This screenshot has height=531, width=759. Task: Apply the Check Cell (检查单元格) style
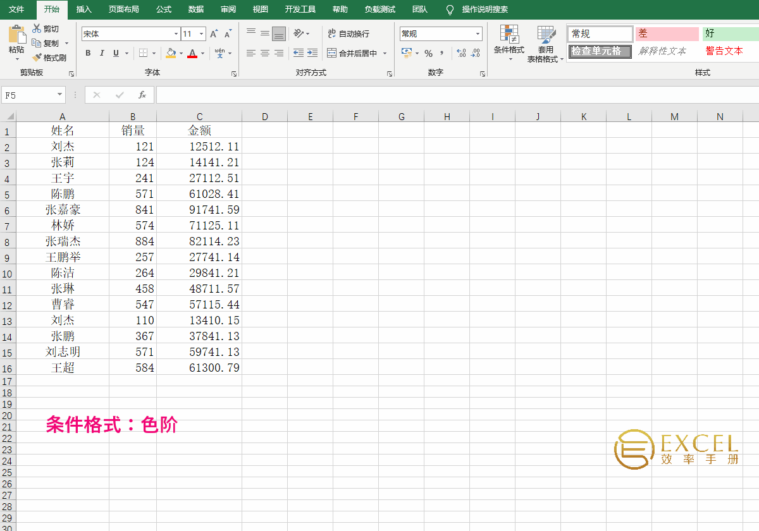[600, 51]
